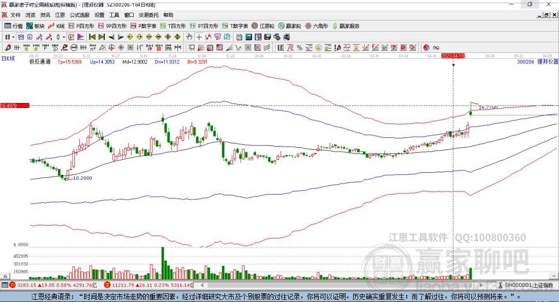The width and height of the screenshot is (559, 302).
Task: Click the 11211.79 index readout
Action: point(122,285)
